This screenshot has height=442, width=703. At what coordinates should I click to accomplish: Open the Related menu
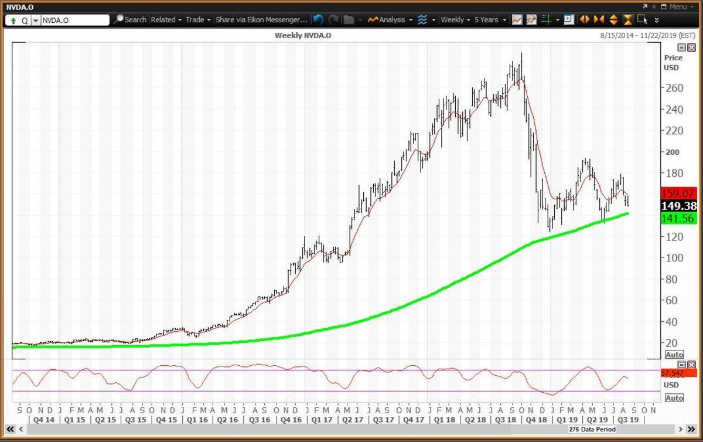(x=166, y=20)
